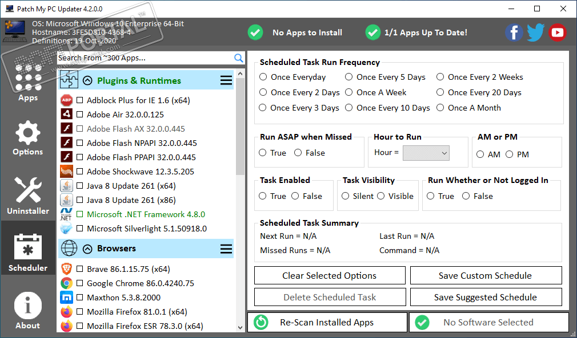Image resolution: width=577 pixels, height=338 pixels.
Task: Open the Uninstaller tab
Action: click(x=28, y=196)
